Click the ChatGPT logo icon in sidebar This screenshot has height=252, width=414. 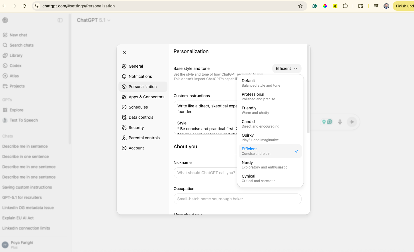[x=5, y=20]
